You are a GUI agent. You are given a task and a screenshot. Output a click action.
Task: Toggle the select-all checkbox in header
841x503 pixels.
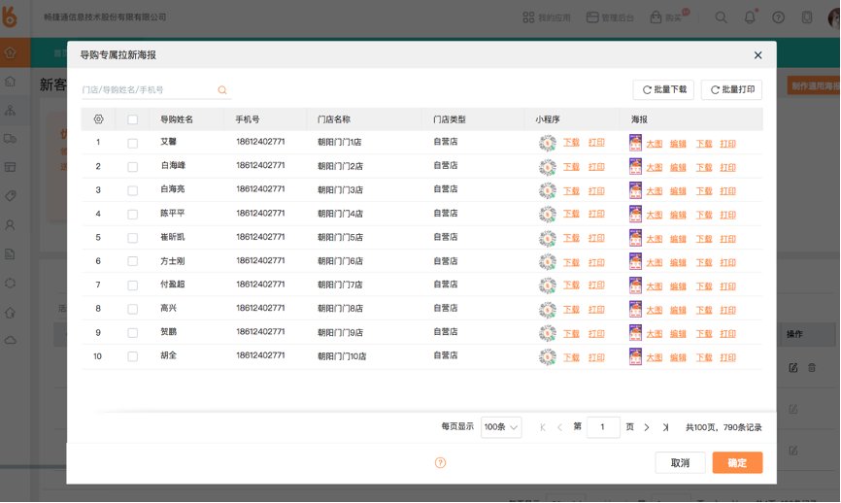point(133,119)
